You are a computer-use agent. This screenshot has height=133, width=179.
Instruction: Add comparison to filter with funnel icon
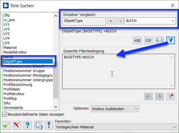(x=171, y=40)
